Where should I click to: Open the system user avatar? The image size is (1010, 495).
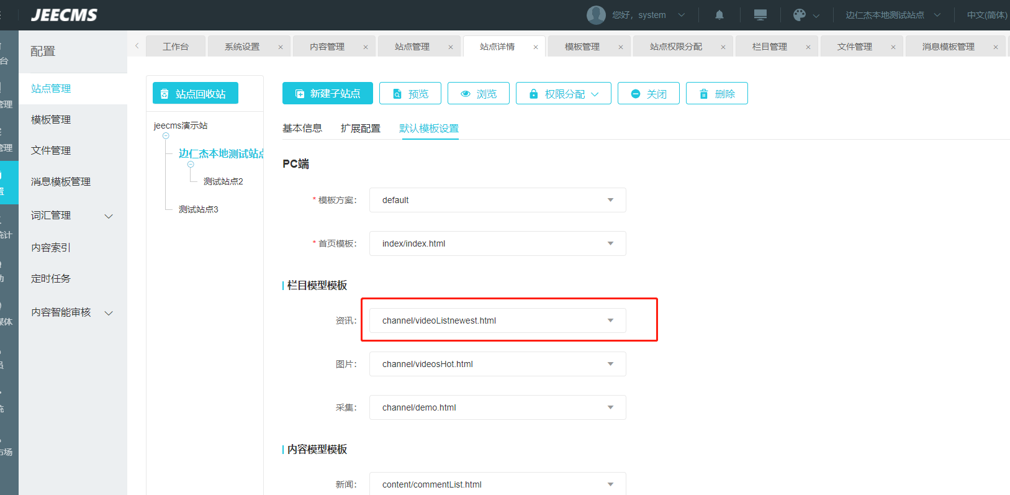pos(596,15)
